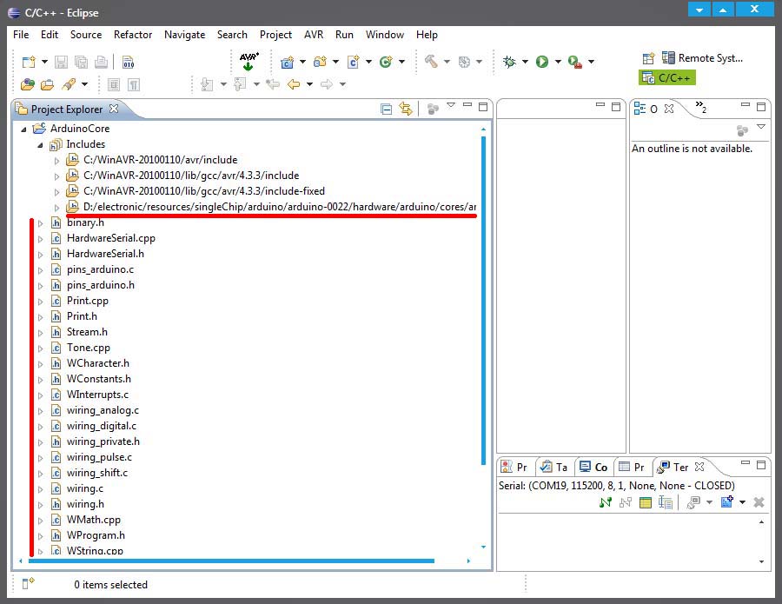
Task: Open the dropdown arrow beside the Build hammer
Action: (x=447, y=62)
